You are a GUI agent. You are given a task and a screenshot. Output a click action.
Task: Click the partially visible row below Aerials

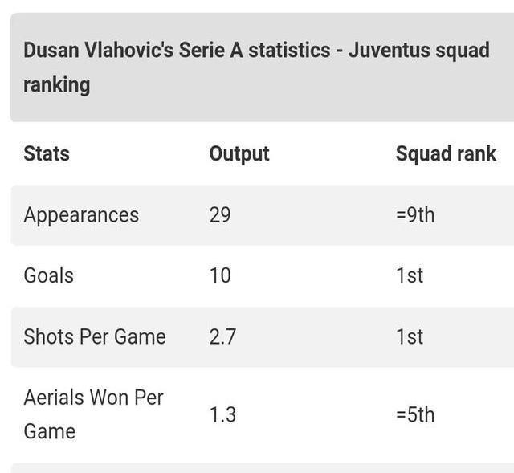pos(263,468)
